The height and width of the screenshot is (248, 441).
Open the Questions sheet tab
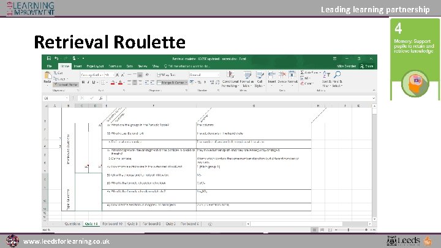tap(72, 224)
